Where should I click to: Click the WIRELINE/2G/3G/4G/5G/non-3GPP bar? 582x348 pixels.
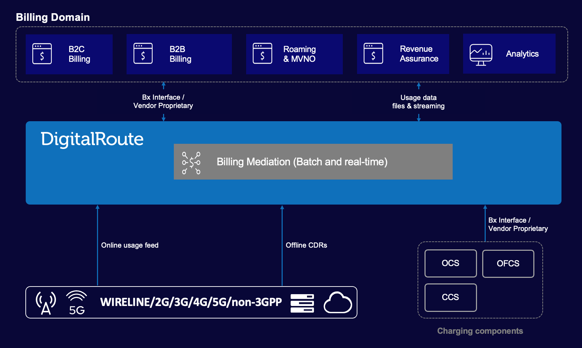(191, 302)
